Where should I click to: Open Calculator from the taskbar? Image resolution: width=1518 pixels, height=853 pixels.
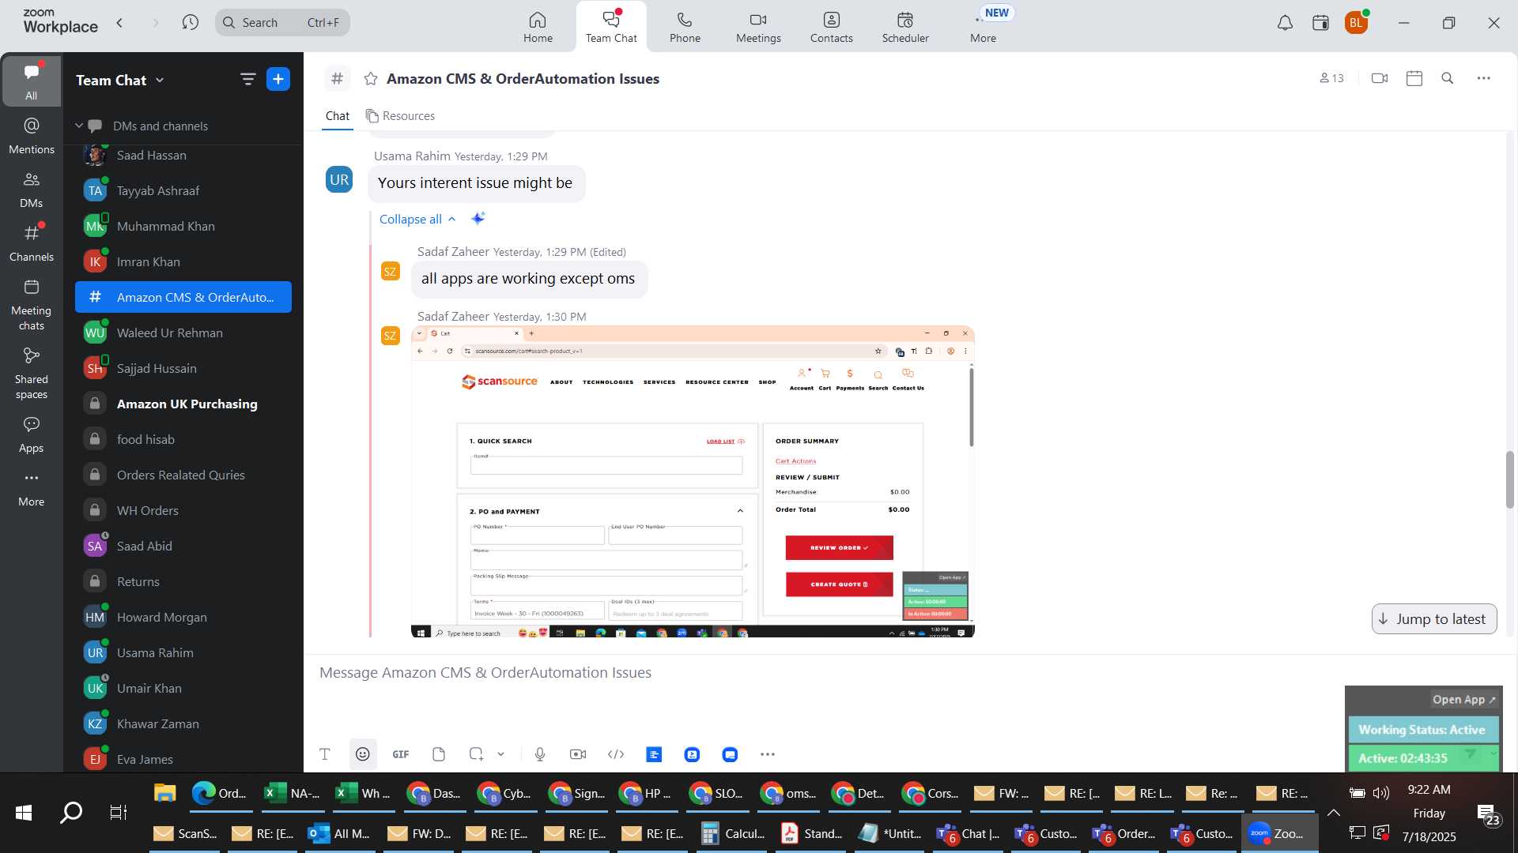[734, 834]
